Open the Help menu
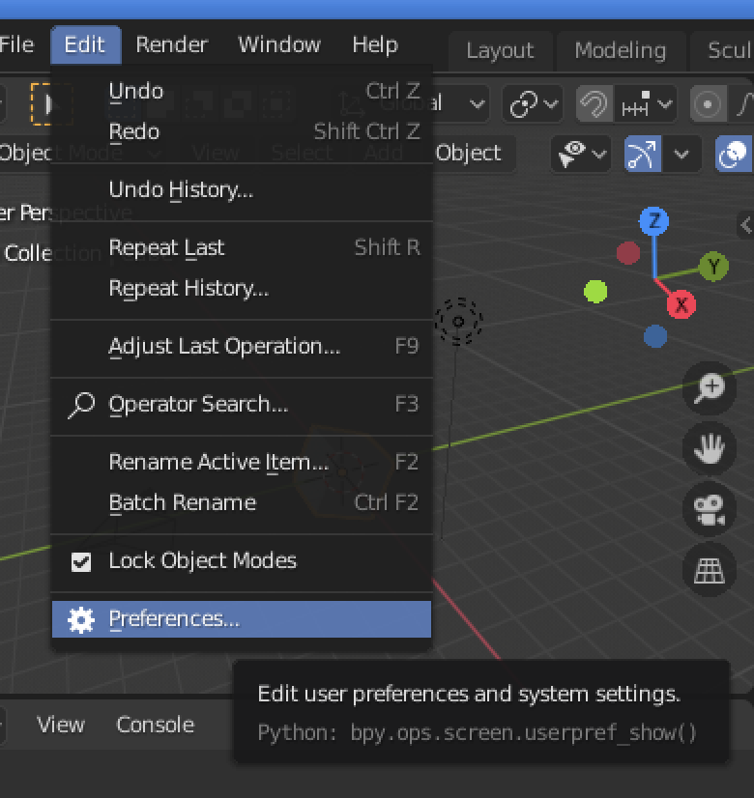Viewport: 754px width, 798px height. point(375,44)
